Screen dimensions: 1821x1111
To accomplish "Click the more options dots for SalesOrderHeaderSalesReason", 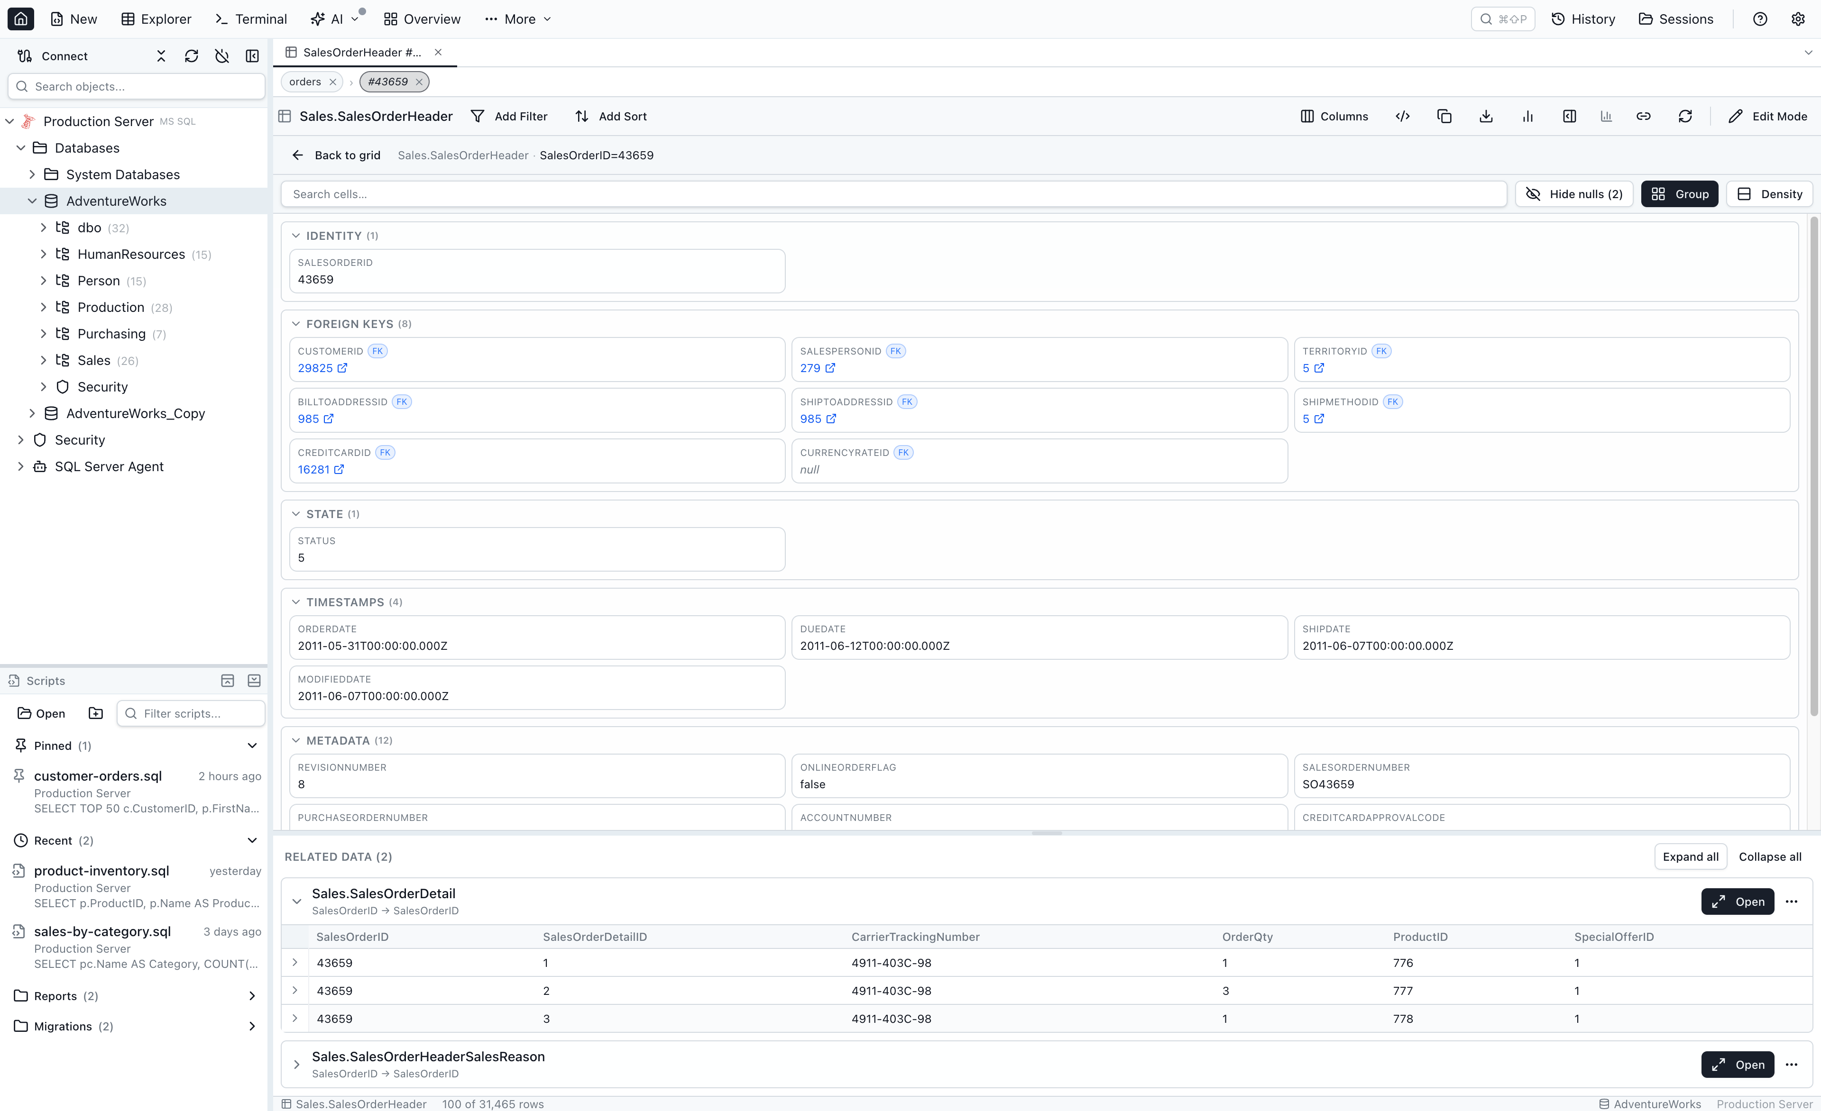I will [1792, 1065].
